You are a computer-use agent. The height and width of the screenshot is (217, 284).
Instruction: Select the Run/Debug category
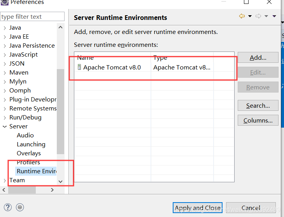coord(25,117)
